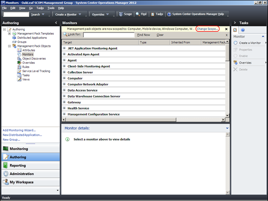Open the File menu
Viewport: 268px width, 201px height.
click(x=5, y=8)
